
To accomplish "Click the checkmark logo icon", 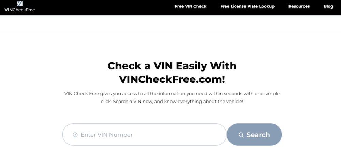I will pos(20,3).
